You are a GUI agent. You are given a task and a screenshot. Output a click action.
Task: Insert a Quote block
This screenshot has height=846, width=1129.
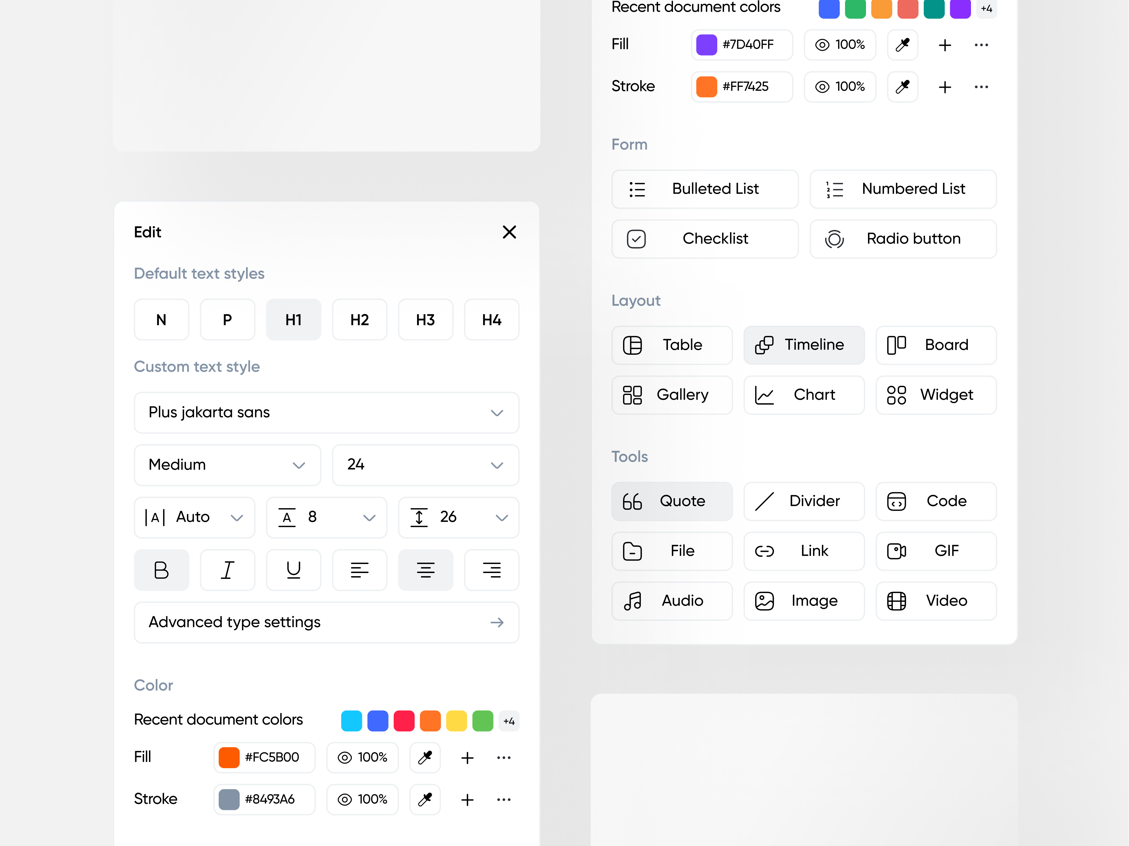[x=672, y=501]
